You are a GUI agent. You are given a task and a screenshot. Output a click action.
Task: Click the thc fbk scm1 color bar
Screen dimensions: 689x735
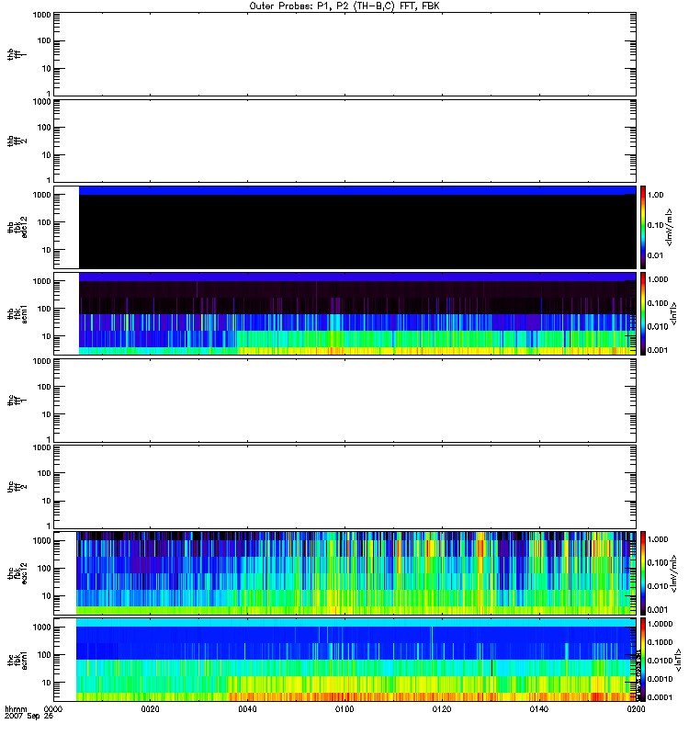coord(643,660)
